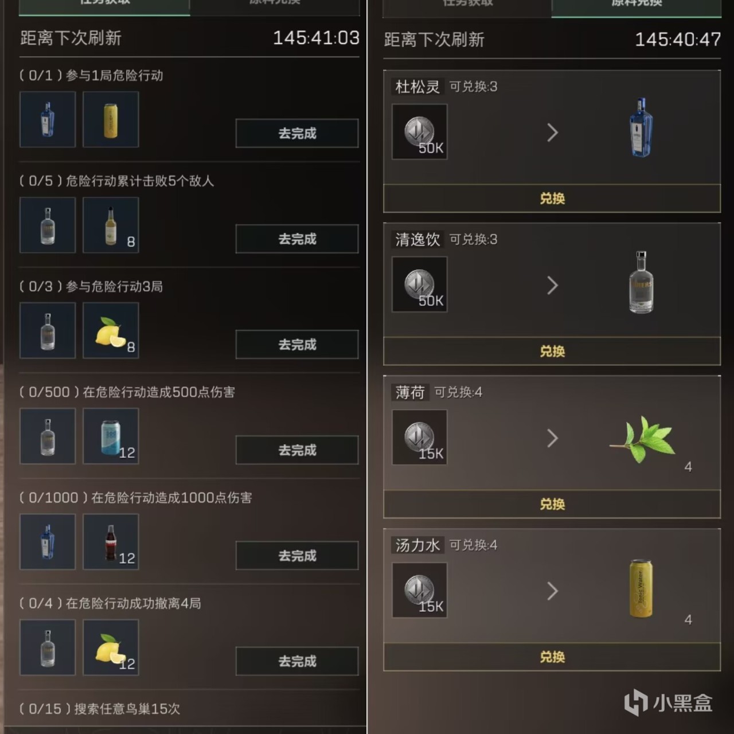
Task: Click the 15K coin icon for 汤力水
Action: pos(419,590)
